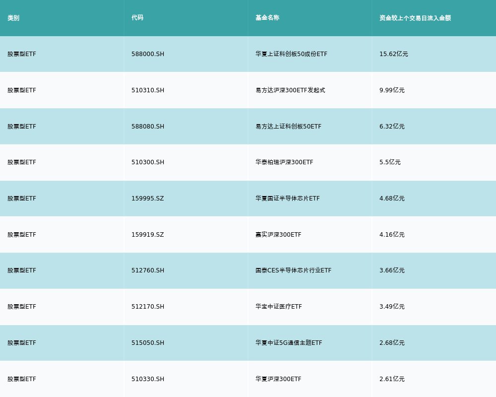Click the 6.32亿元 inflow value
The width and height of the screenshot is (496, 397).
pyautogui.click(x=392, y=127)
